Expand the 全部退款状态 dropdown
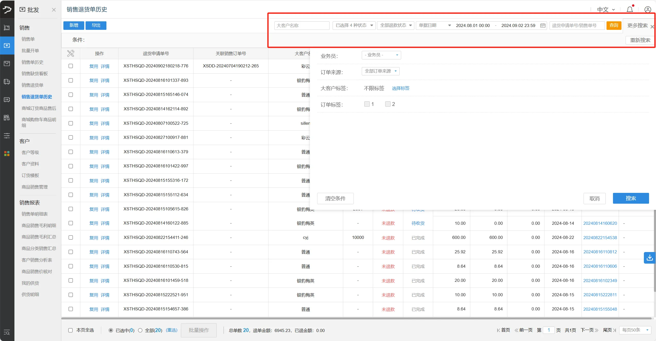656x341 pixels. click(x=395, y=25)
